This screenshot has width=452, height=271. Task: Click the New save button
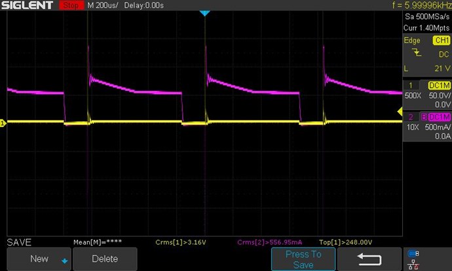pyautogui.click(x=39, y=259)
